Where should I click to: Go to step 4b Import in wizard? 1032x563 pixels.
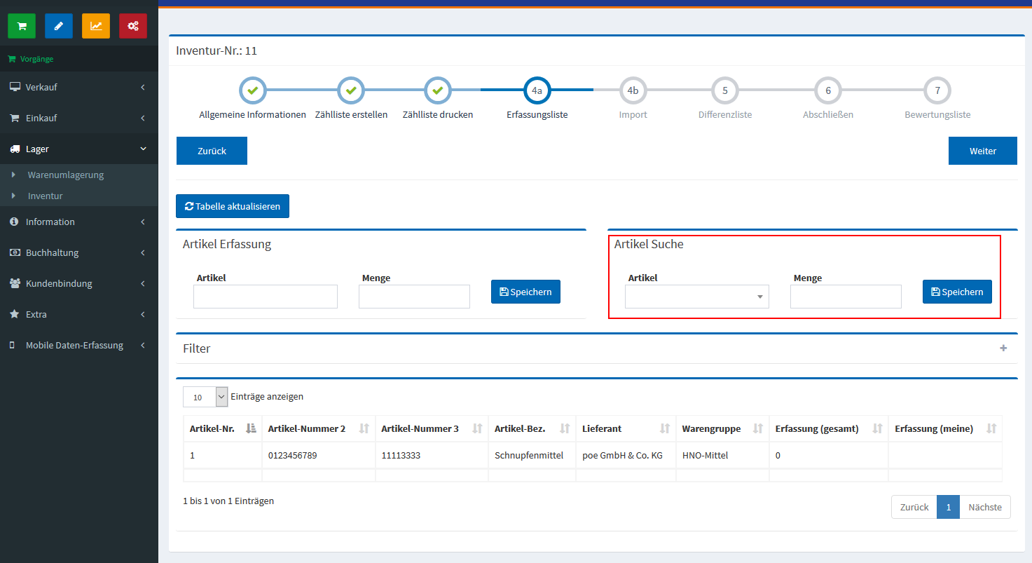(x=633, y=90)
